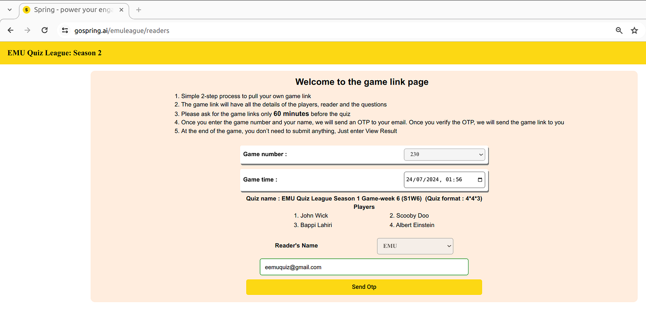Click the Welcome to the game link page heading

tap(362, 82)
